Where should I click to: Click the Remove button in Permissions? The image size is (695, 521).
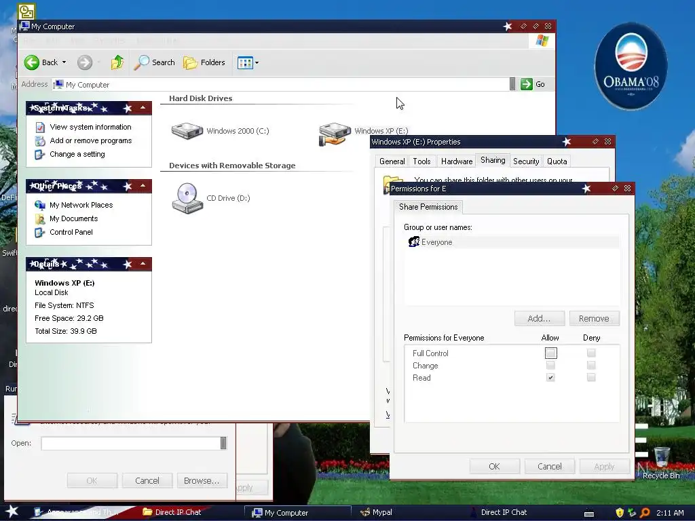pos(594,319)
